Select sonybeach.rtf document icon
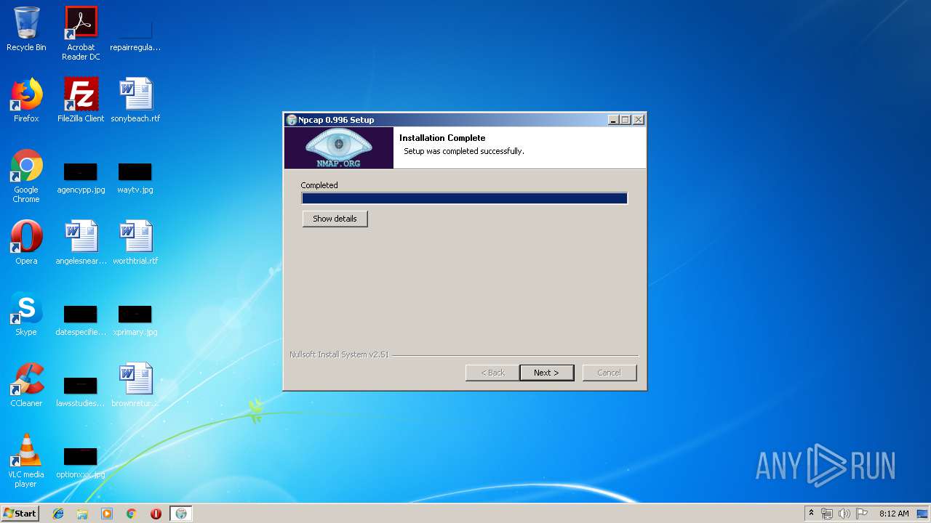The width and height of the screenshot is (931, 523). tap(135, 100)
